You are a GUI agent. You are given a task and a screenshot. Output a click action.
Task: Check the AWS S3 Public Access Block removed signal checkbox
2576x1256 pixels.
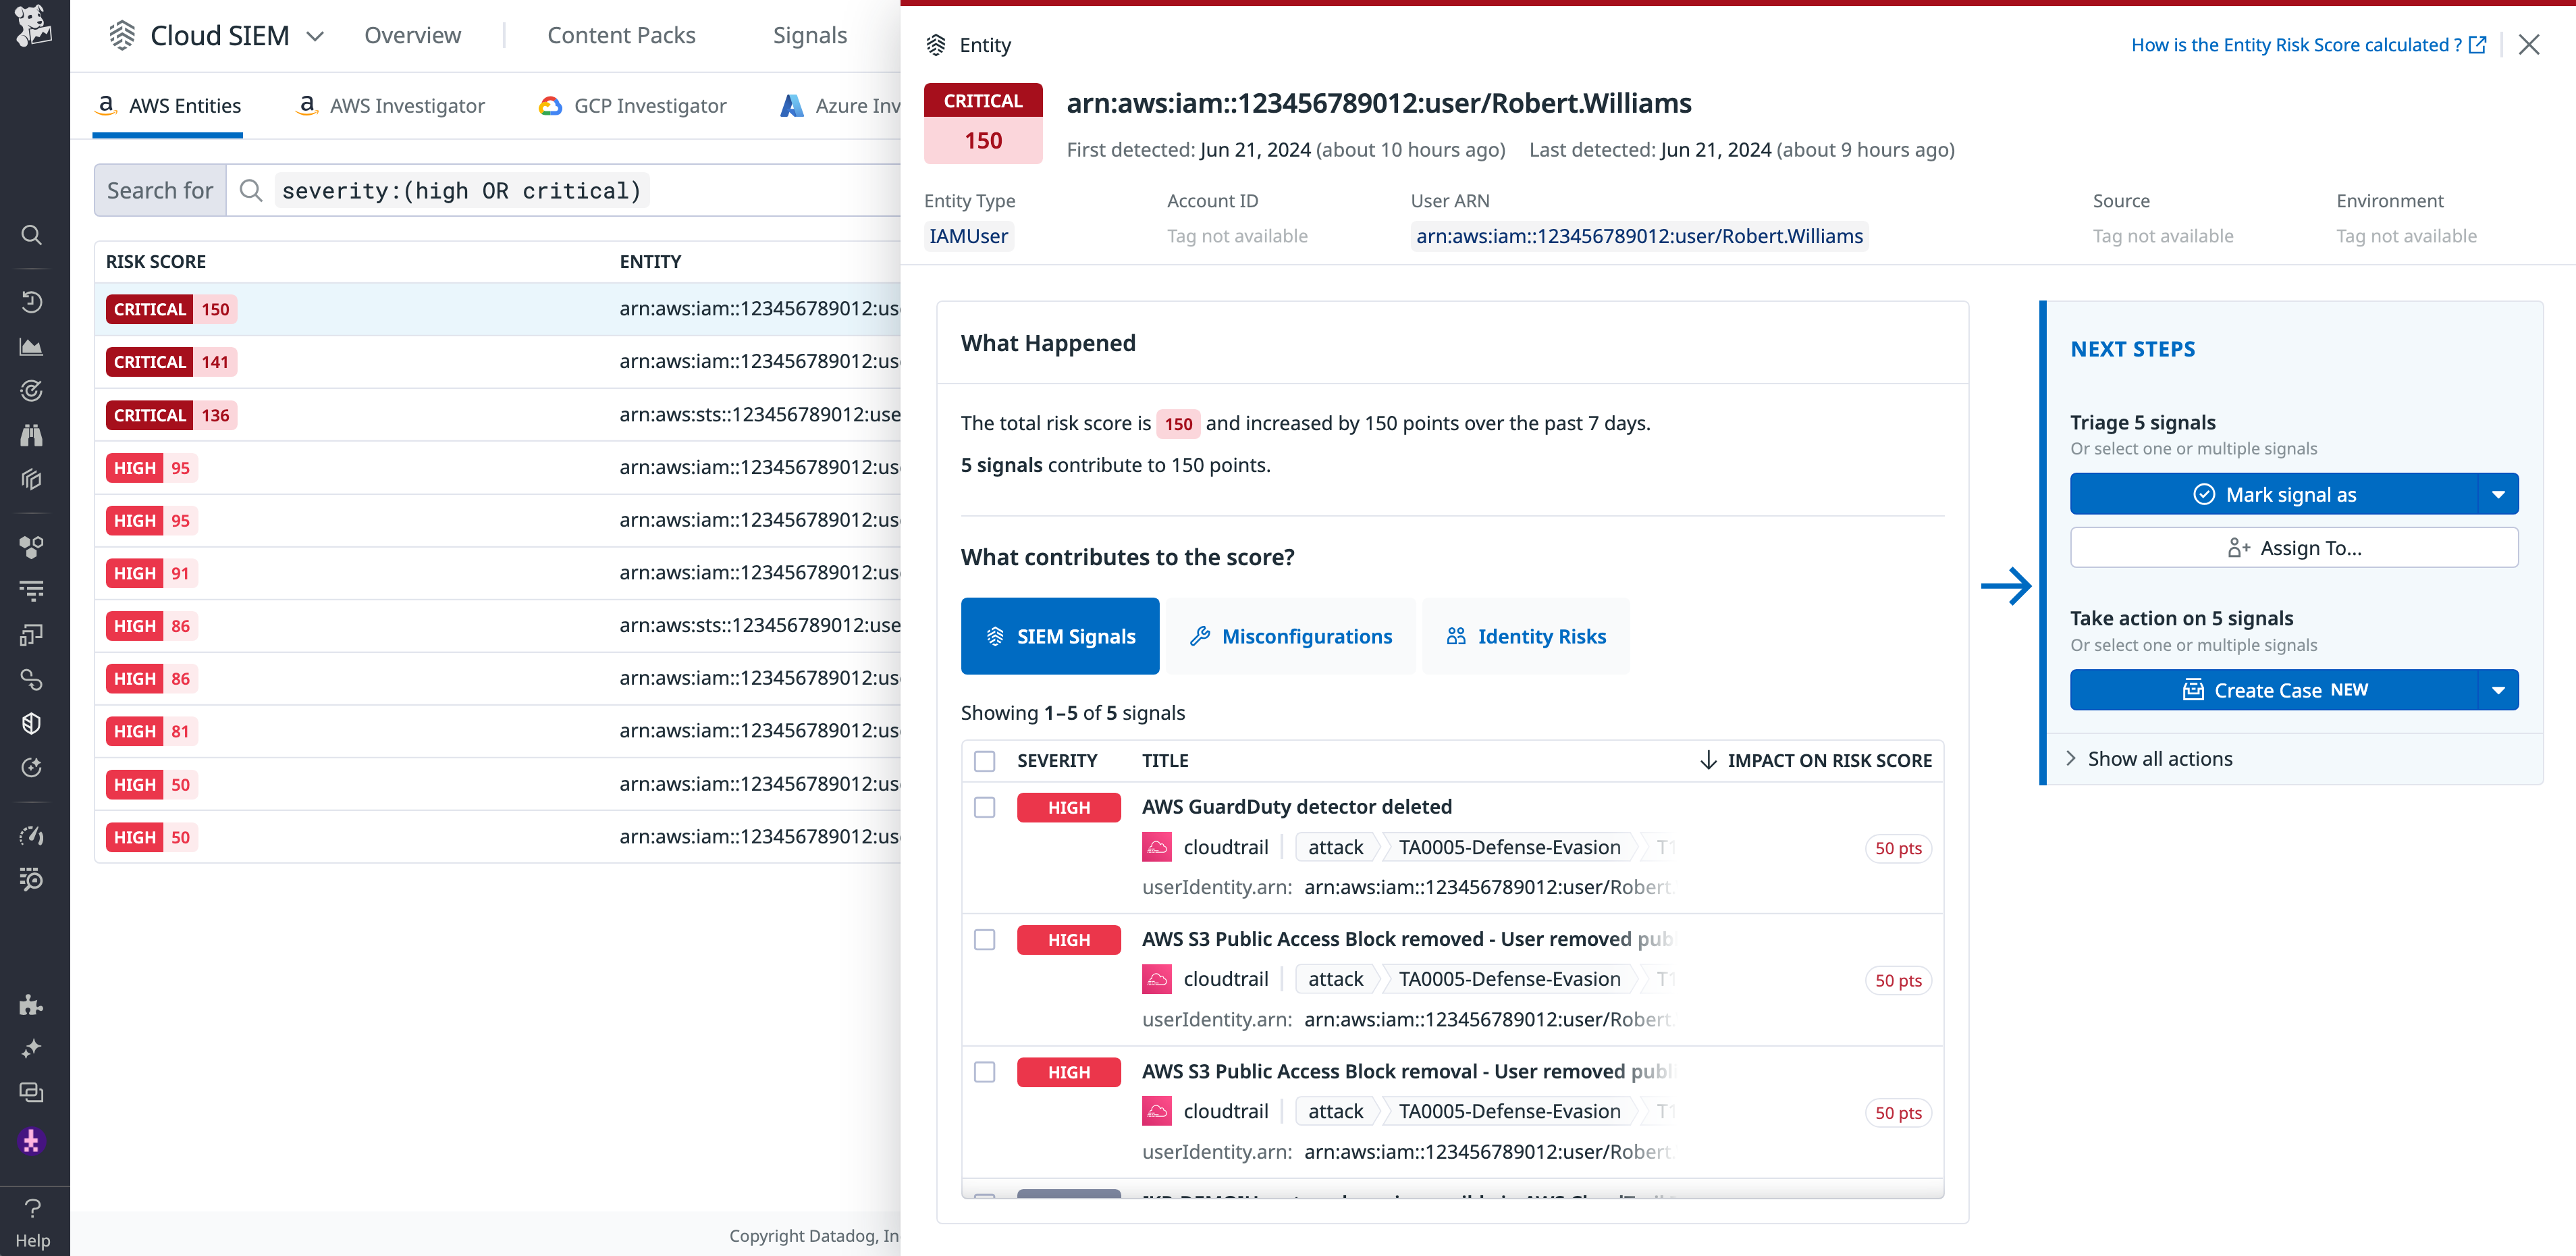tap(985, 940)
